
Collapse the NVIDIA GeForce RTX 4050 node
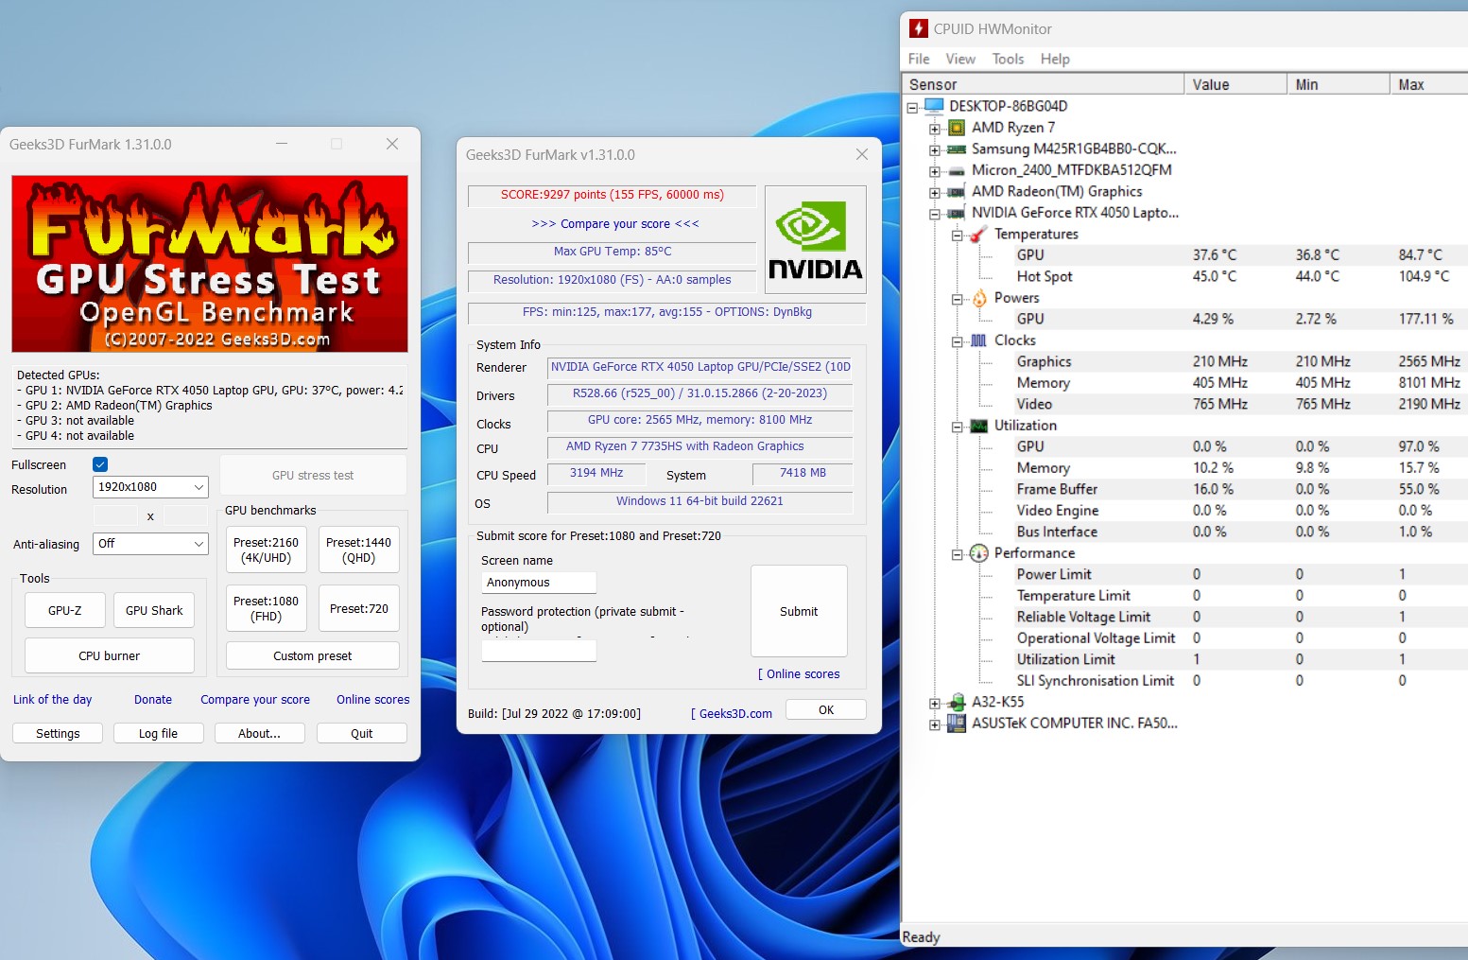coord(934,214)
